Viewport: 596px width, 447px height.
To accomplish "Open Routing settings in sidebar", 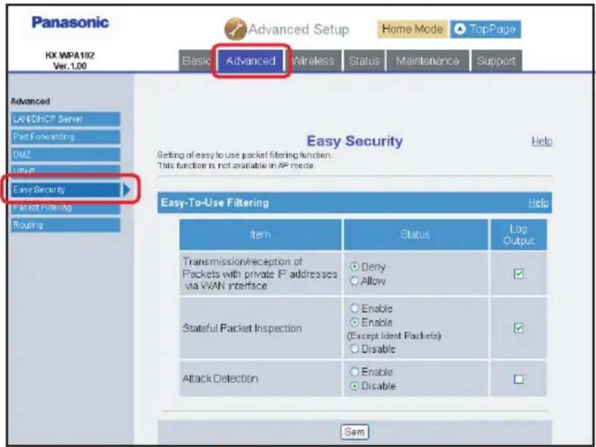I will [x=66, y=225].
